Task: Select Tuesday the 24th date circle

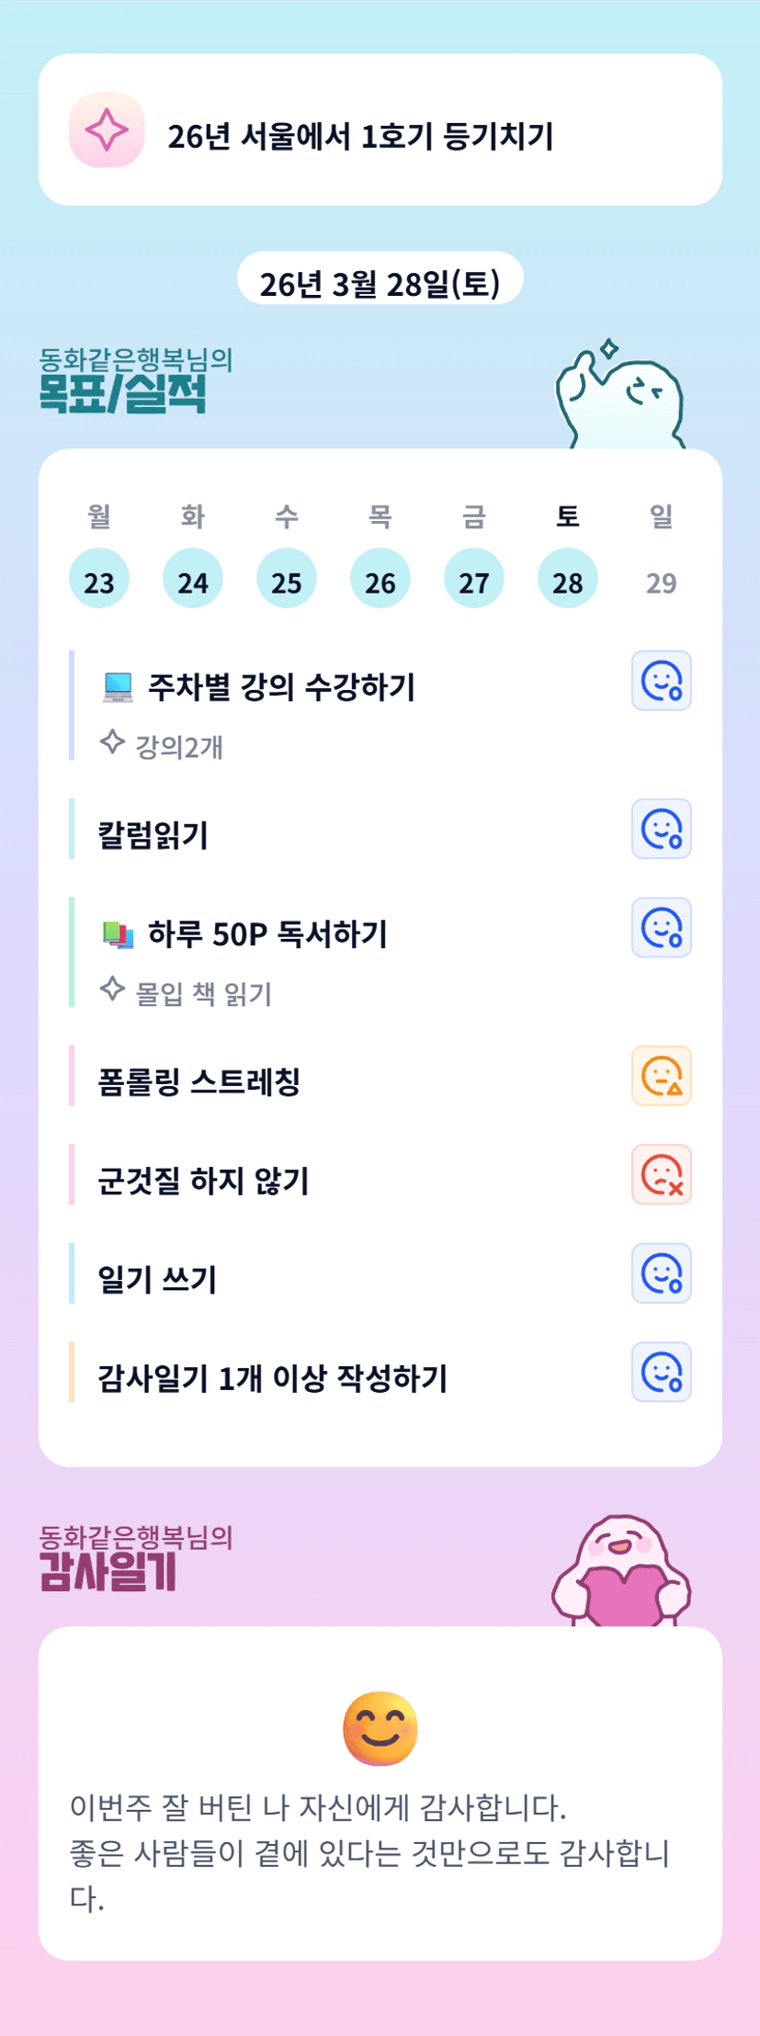Action: click(193, 579)
